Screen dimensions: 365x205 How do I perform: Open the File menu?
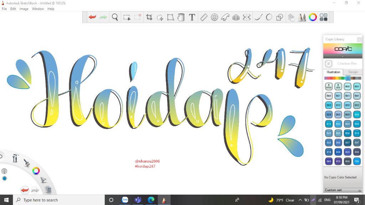click(x=4, y=9)
